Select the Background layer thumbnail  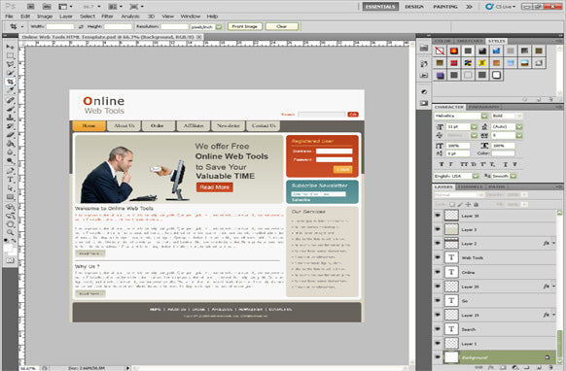[451, 357]
